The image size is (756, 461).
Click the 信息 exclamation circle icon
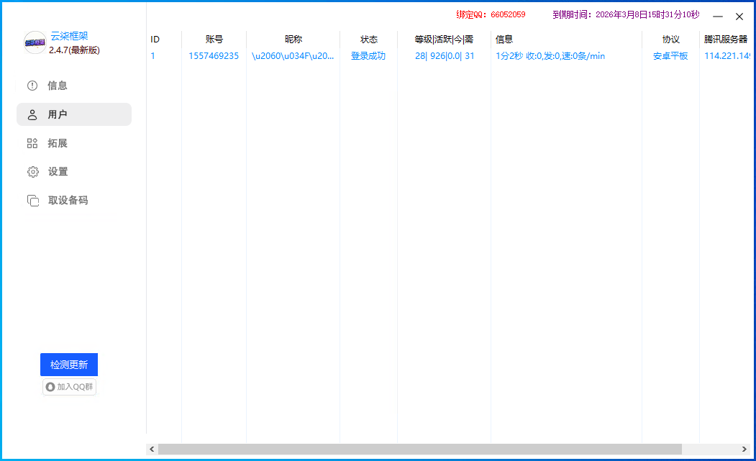(x=32, y=86)
